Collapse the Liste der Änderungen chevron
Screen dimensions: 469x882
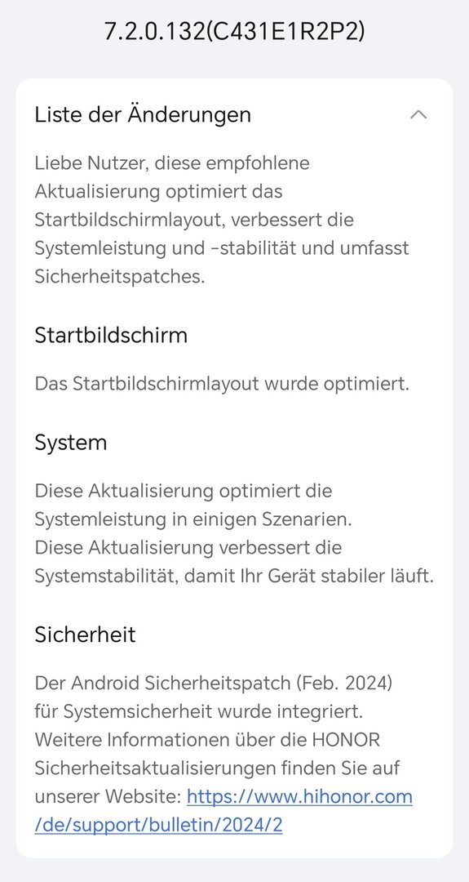418,115
